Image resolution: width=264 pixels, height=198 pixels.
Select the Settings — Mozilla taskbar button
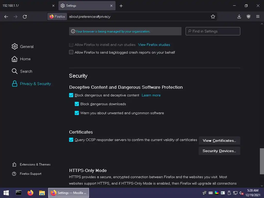point(69,193)
